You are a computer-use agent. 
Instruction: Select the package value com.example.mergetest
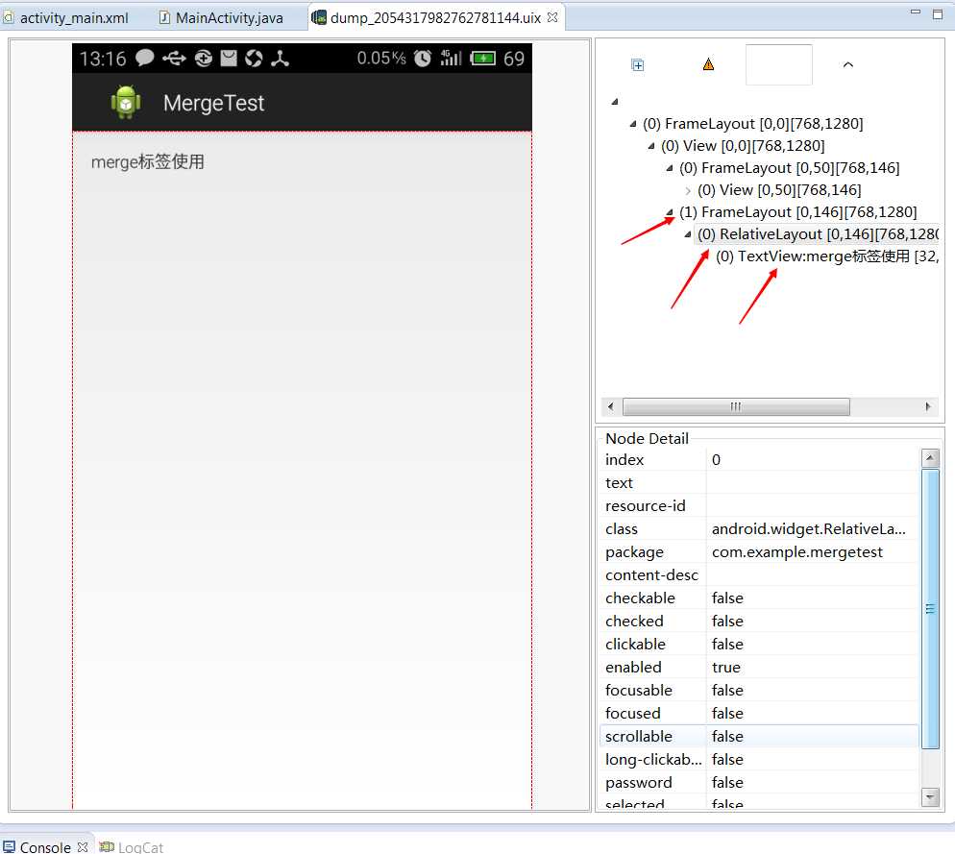click(796, 551)
